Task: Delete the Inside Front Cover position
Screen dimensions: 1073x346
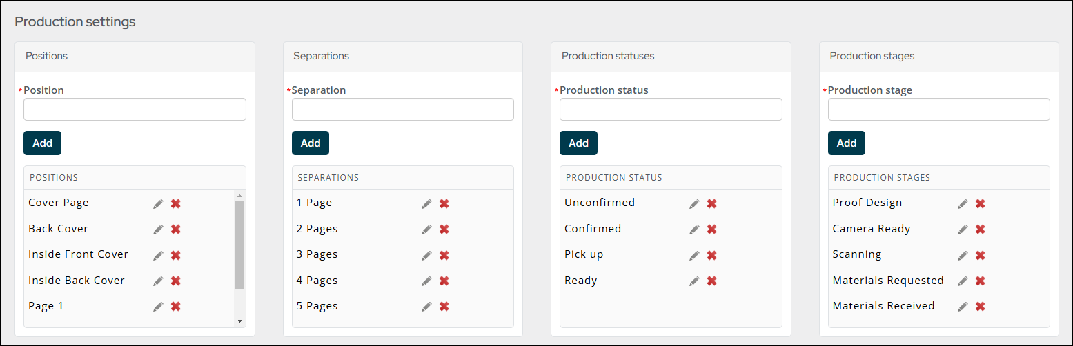Action: click(176, 255)
